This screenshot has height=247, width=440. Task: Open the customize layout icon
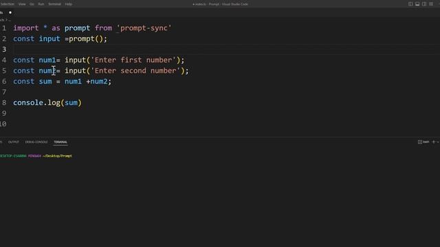coord(431,4)
